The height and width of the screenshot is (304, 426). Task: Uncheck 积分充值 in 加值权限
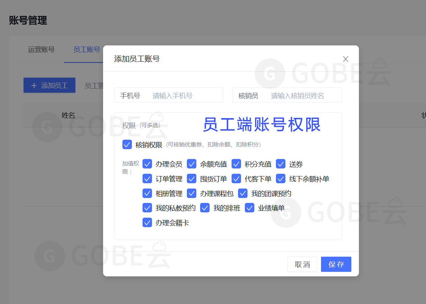[236, 164]
